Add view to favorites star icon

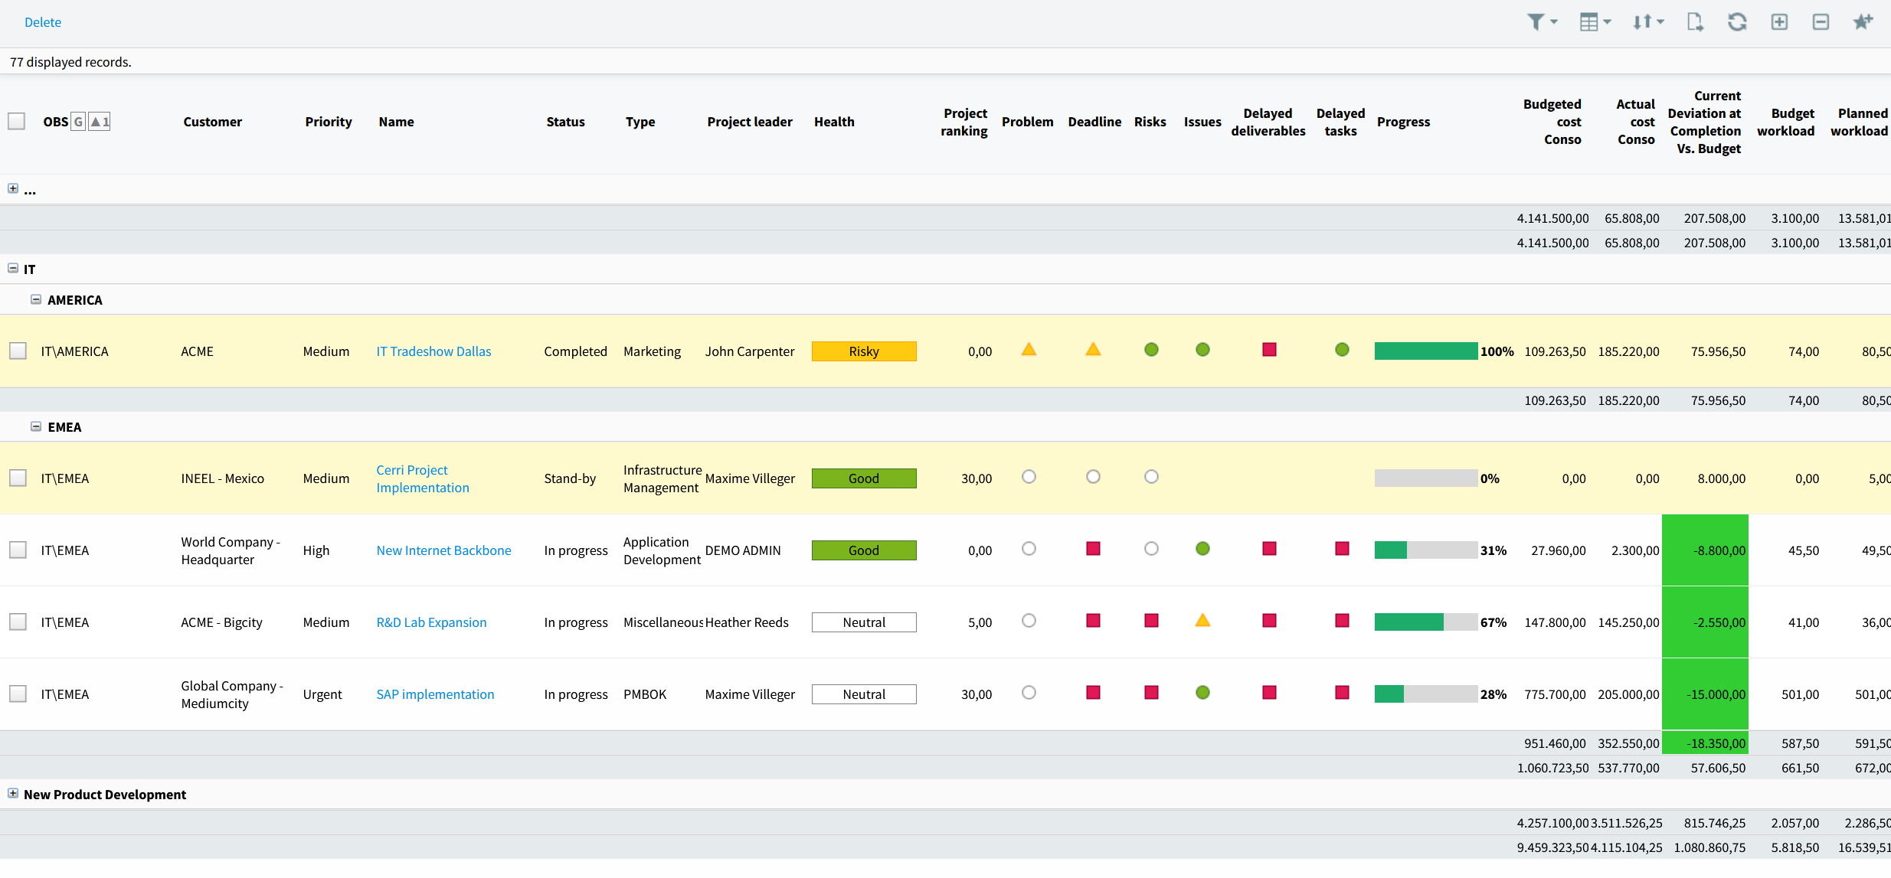(x=1863, y=22)
